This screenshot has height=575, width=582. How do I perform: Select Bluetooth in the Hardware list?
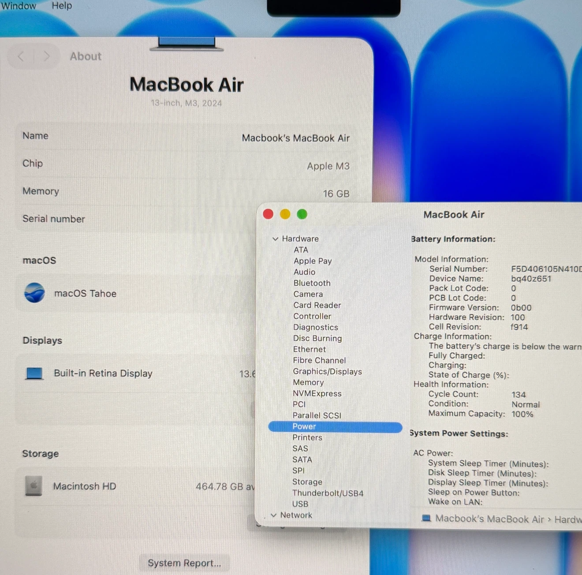click(312, 283)
